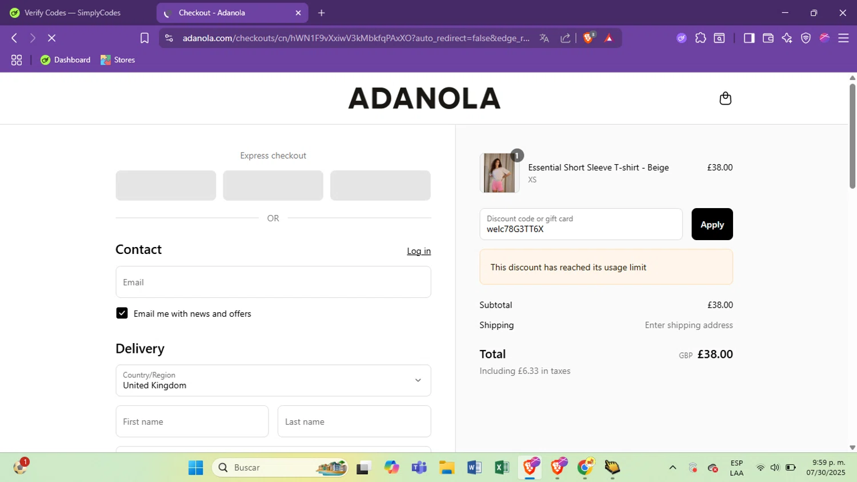Open the Brave VPN shield icon
The height and width of the screenshot is (482, 857).
tap(806, 38)
